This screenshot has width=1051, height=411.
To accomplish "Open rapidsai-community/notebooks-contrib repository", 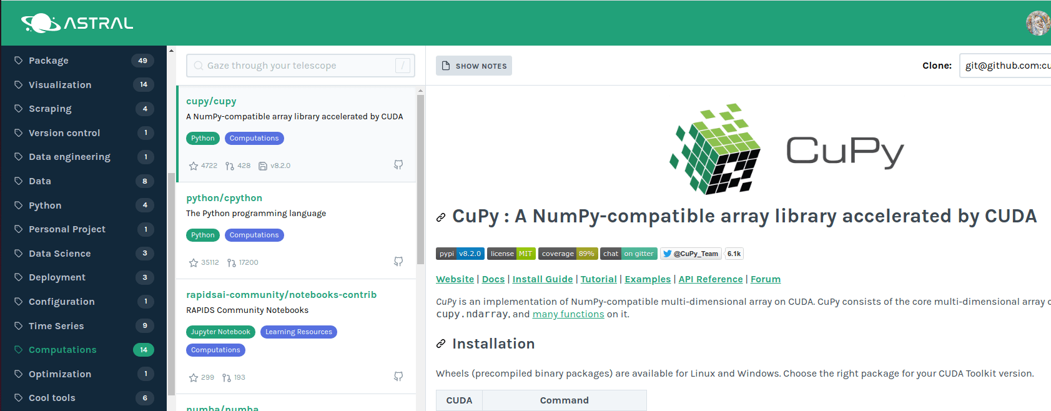I will coord(282,295).
